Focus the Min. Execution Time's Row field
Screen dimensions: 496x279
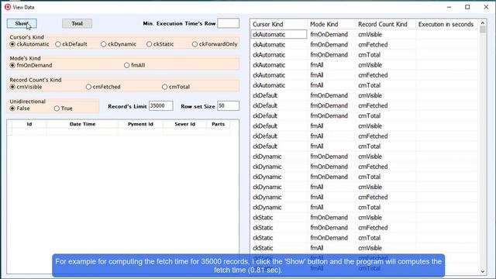pos(228,23)
